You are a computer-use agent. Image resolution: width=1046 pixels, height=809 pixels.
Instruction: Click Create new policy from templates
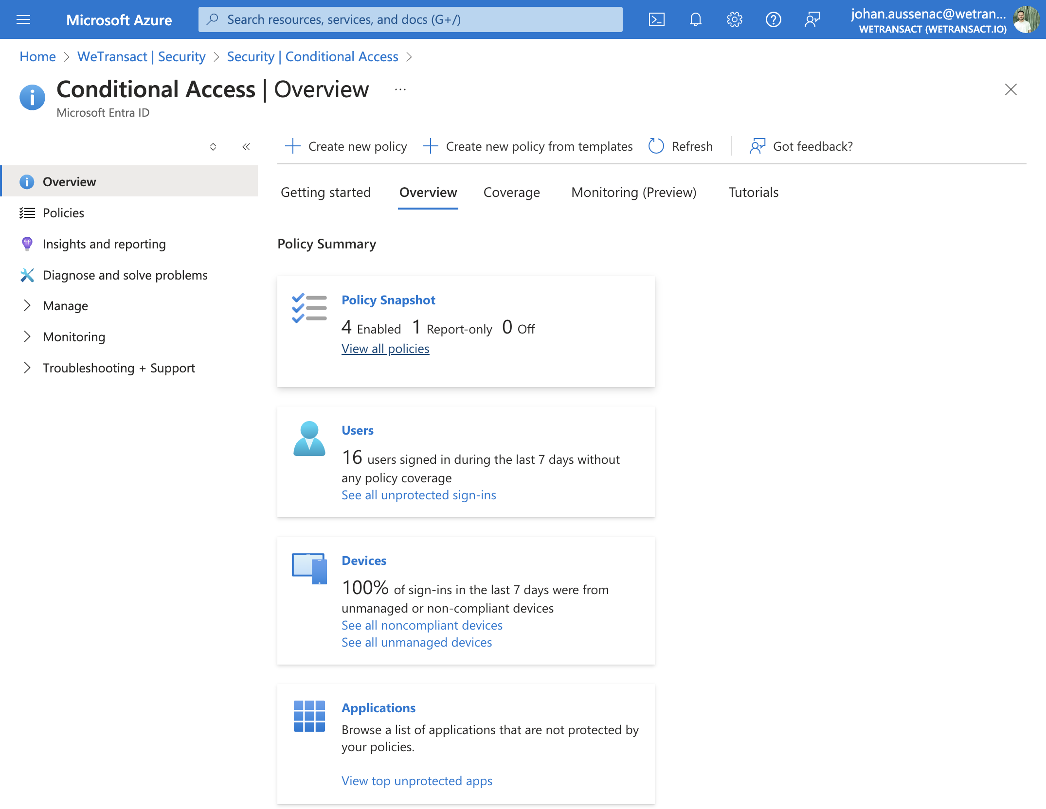point(527,146)
